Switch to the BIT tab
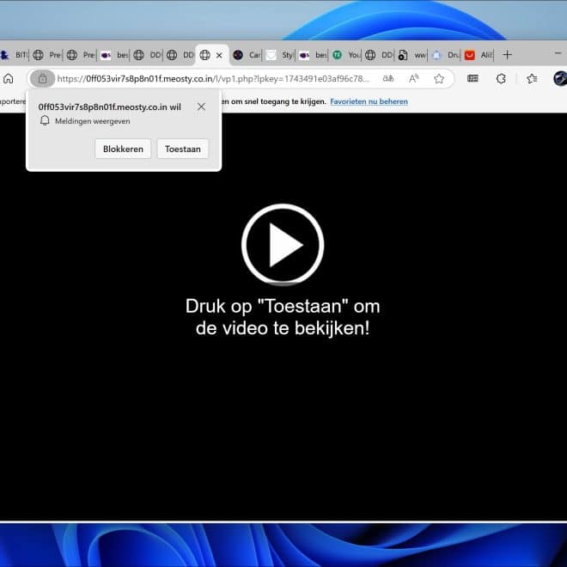 15,55
